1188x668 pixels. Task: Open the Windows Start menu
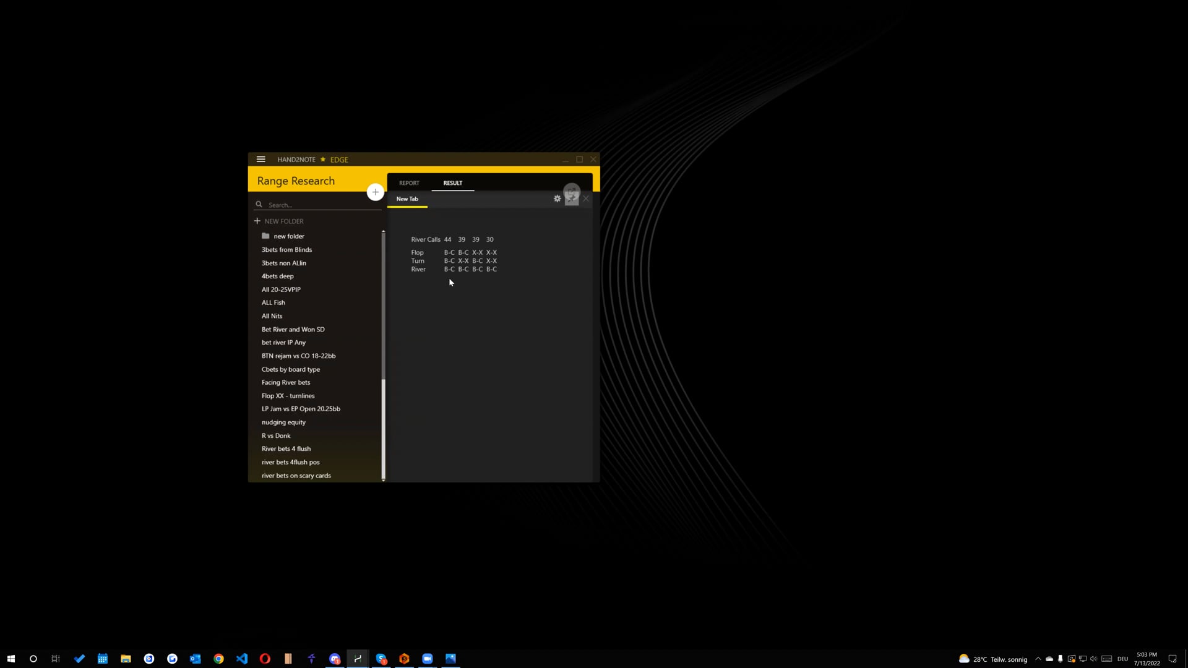(11, 659)
